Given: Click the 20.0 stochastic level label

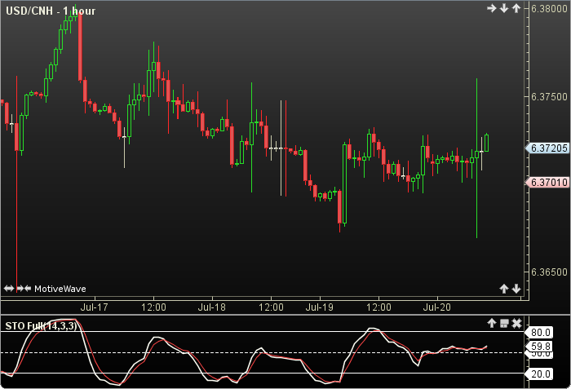Looking at the screenshot, I should 539,374.
